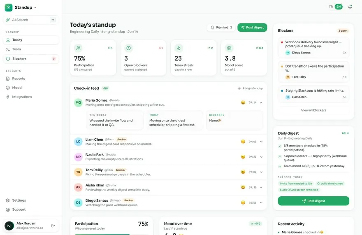Image resolution: width=362 pixels, height=235 pixels.
Task: Switch language to TR
Action: click(331, 7)
